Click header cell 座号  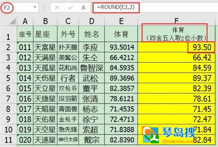click(x=25, y=34)
